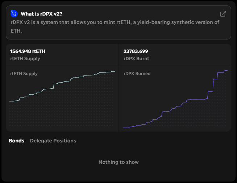This screenshot has width=237, height=183.
Task: Click the blue rDPX logo icon
Action: tap(14, 14)
